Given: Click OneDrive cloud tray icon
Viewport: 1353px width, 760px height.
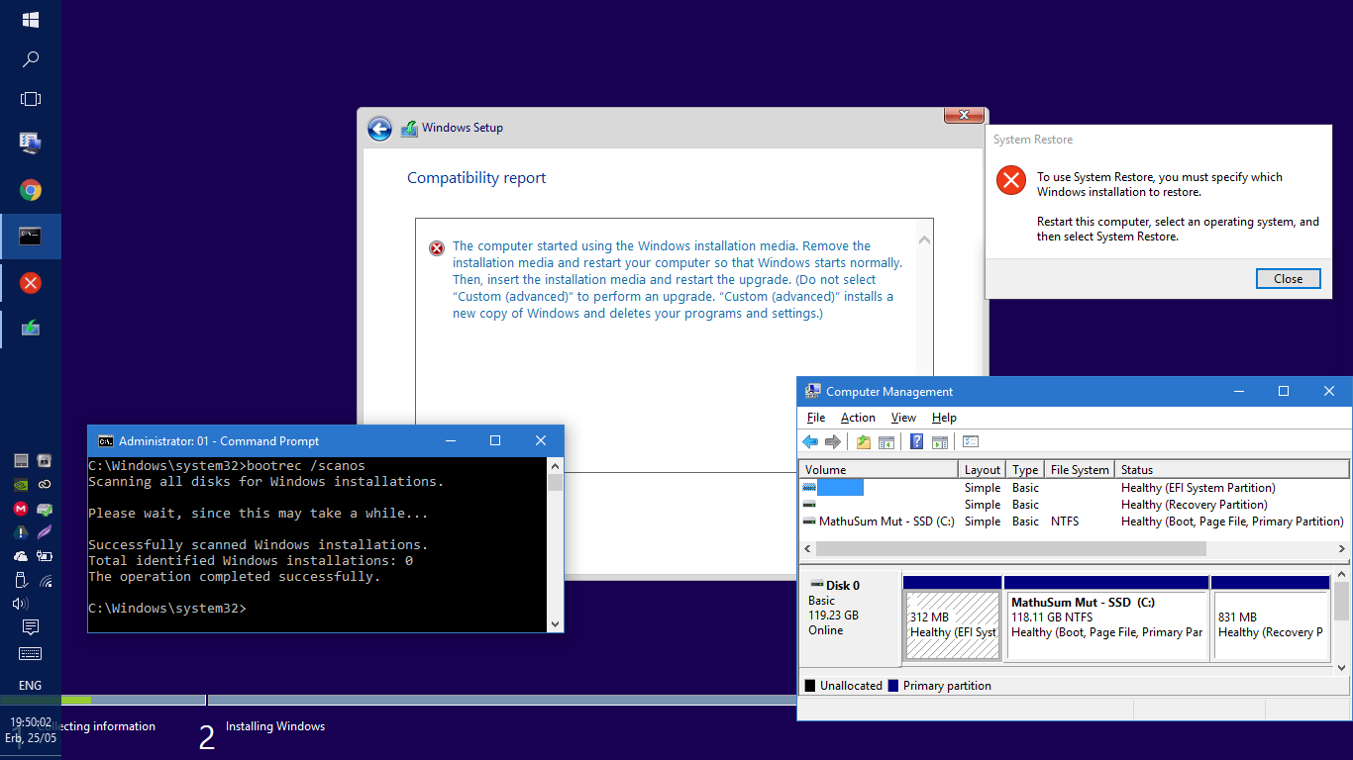Looking at the screenshot, I should click(x=21, y=557).
